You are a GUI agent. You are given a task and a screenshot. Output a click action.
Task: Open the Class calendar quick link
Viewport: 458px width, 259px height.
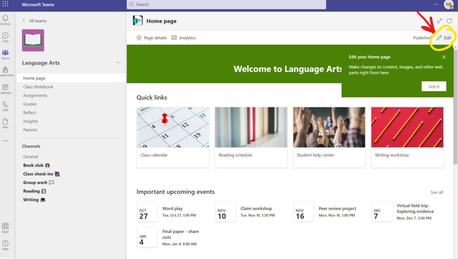coord(173,137)
